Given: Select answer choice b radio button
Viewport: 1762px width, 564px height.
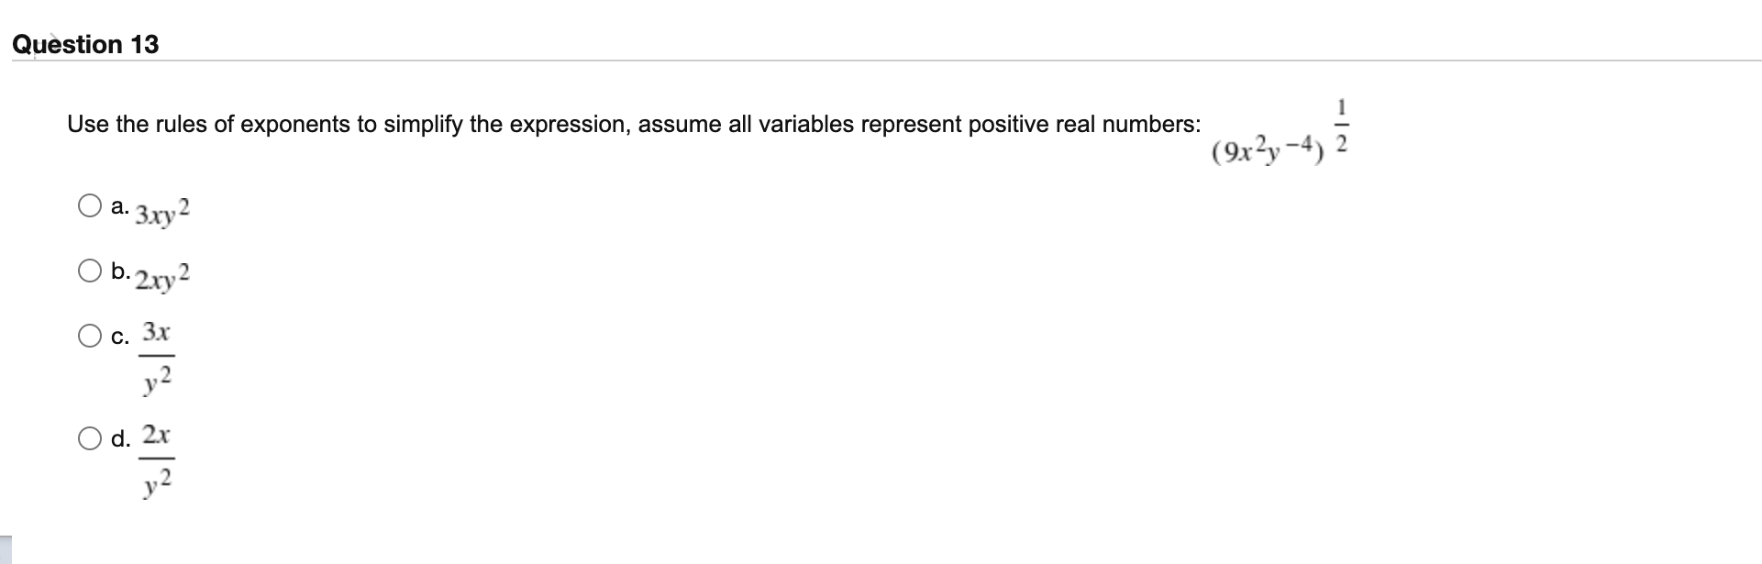Looking at the screenshot, I should coord(91,271).
